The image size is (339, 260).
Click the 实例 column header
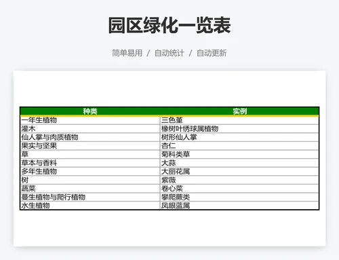(x=239, y=111)
